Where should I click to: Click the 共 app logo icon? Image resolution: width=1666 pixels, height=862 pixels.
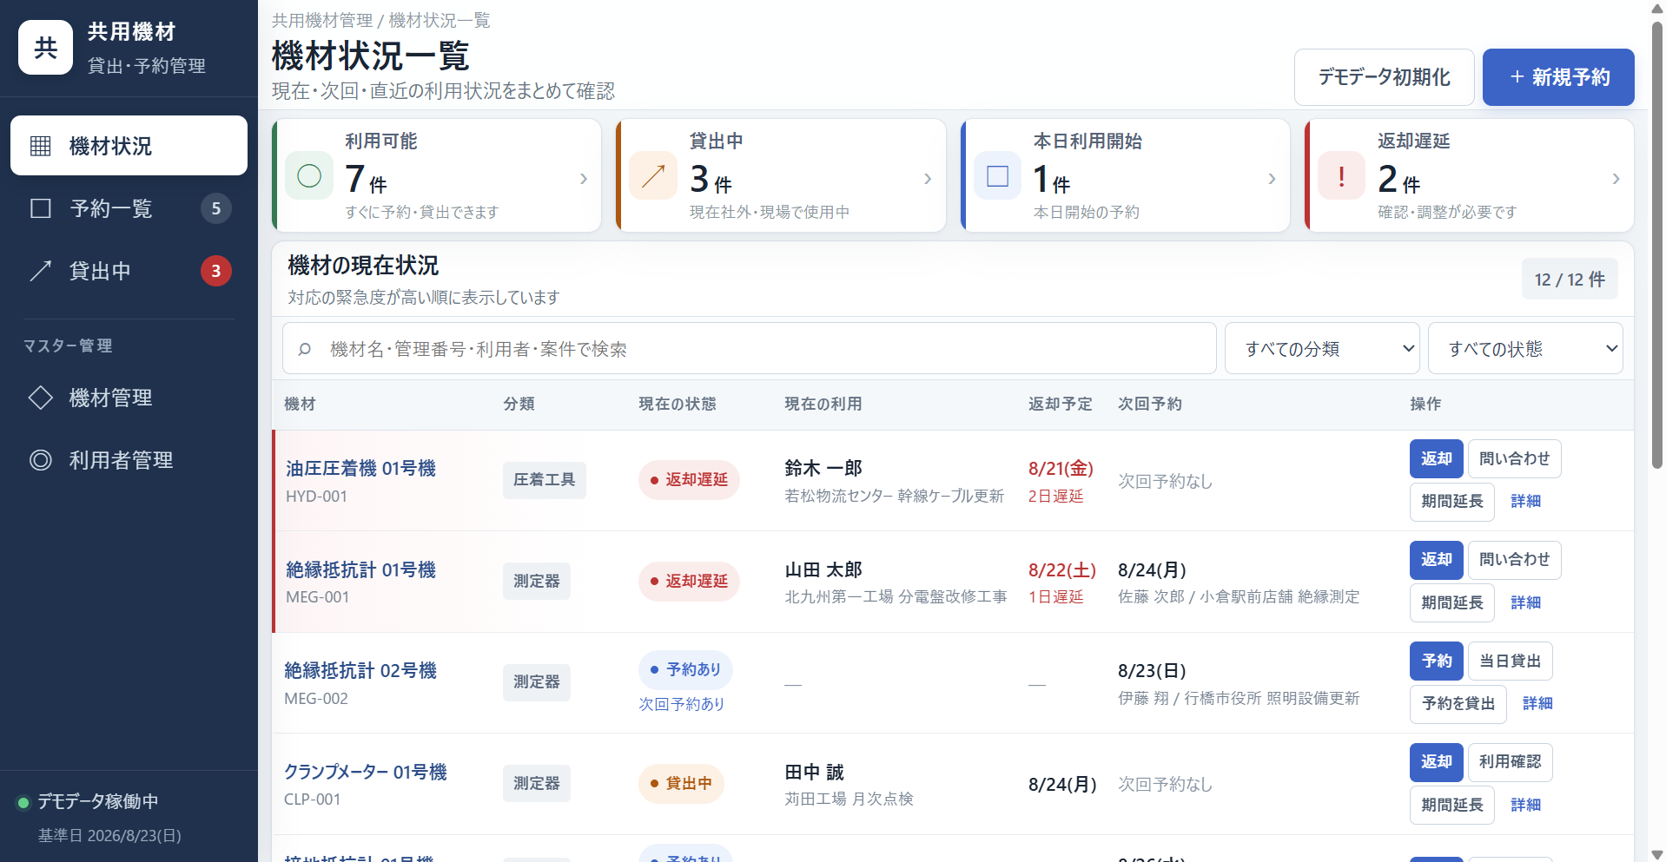(x=45, y=48)
